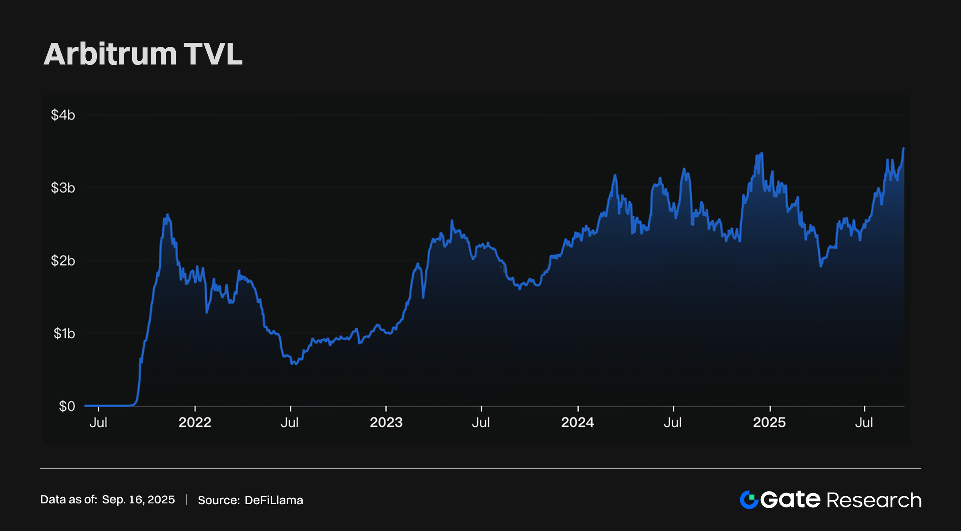
Task: Click the 2022 x-axis label
Action: pyautogui.click(x=195, y=423)
